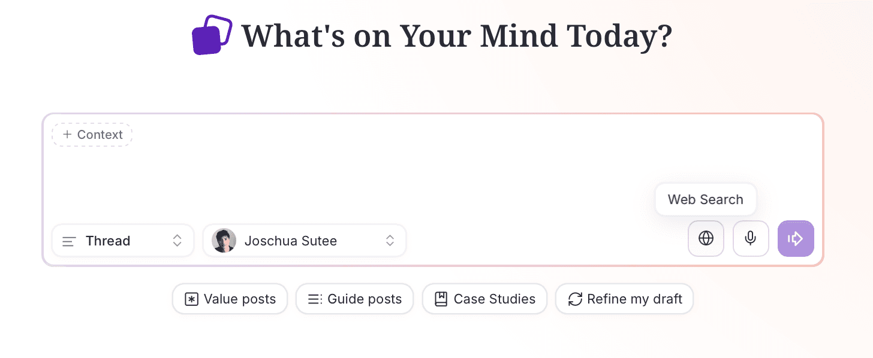Choose Refine my draft
The width and height of the screenshot is (873, 358).
tap(624, 298)
